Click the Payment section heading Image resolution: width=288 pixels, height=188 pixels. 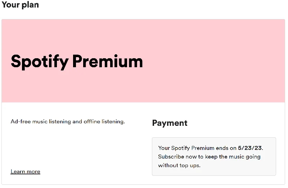click(x=170, y=123)
